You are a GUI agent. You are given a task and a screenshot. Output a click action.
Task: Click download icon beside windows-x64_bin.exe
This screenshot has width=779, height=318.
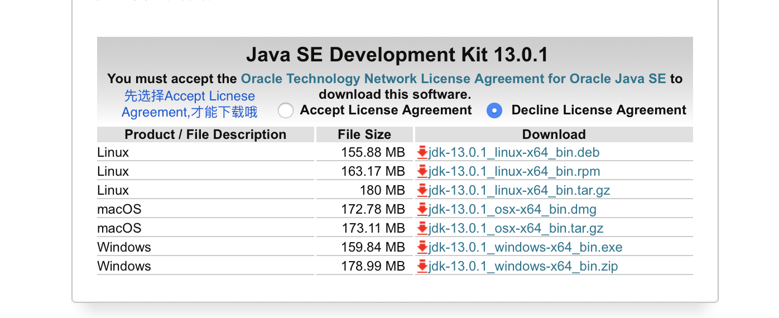click(x=422, y=247)
